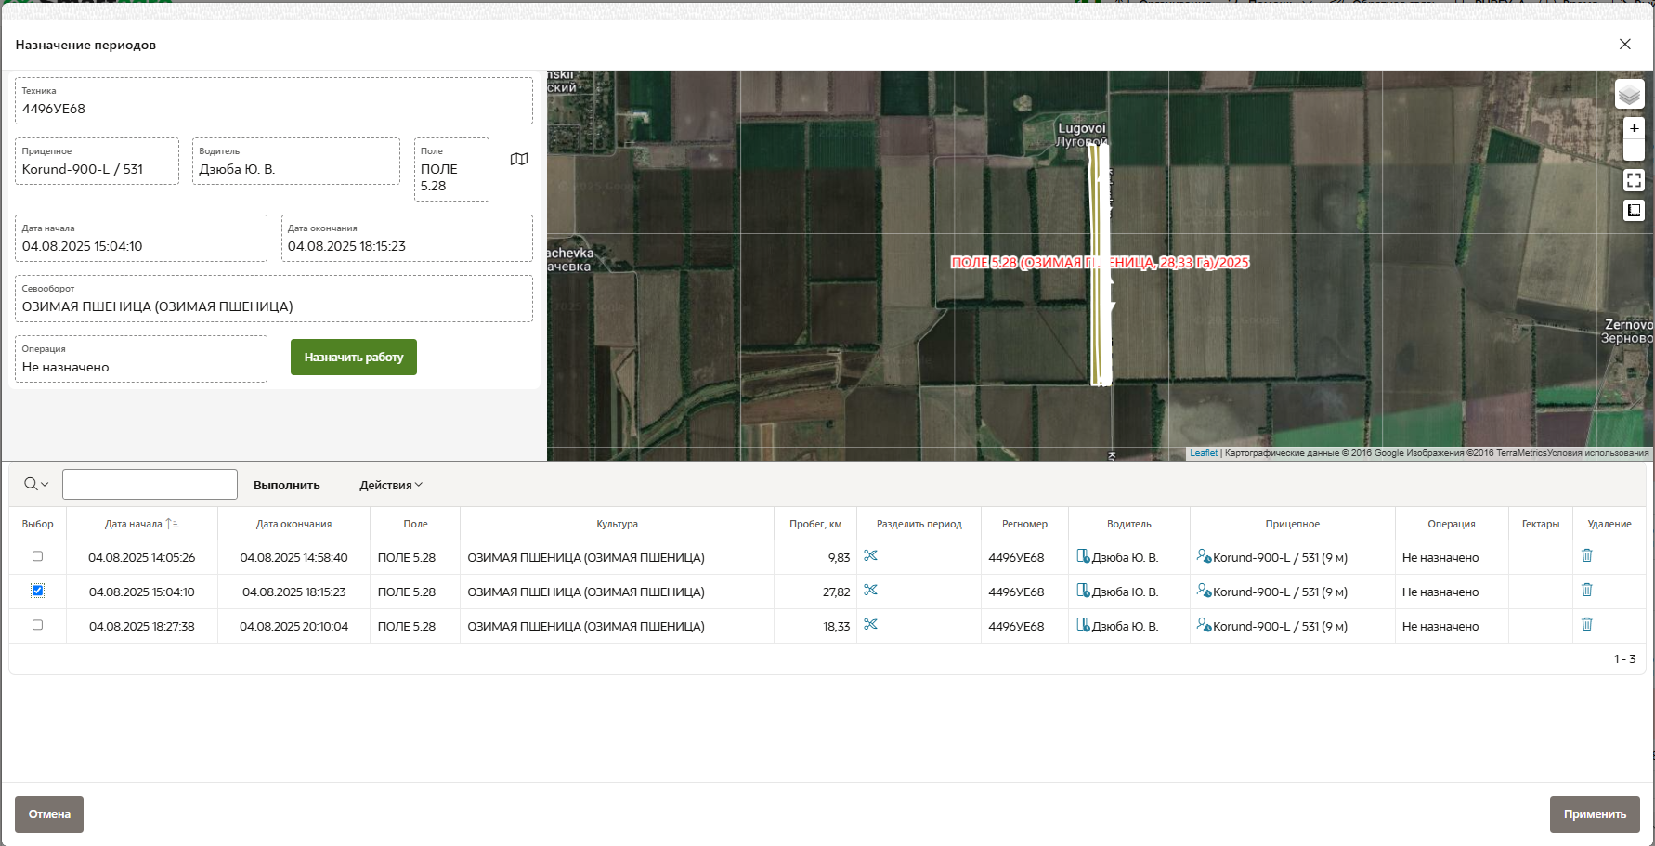The image size is (1655, 846).
Task: Click trash icon in the first table row
Action: (1586, 556)
